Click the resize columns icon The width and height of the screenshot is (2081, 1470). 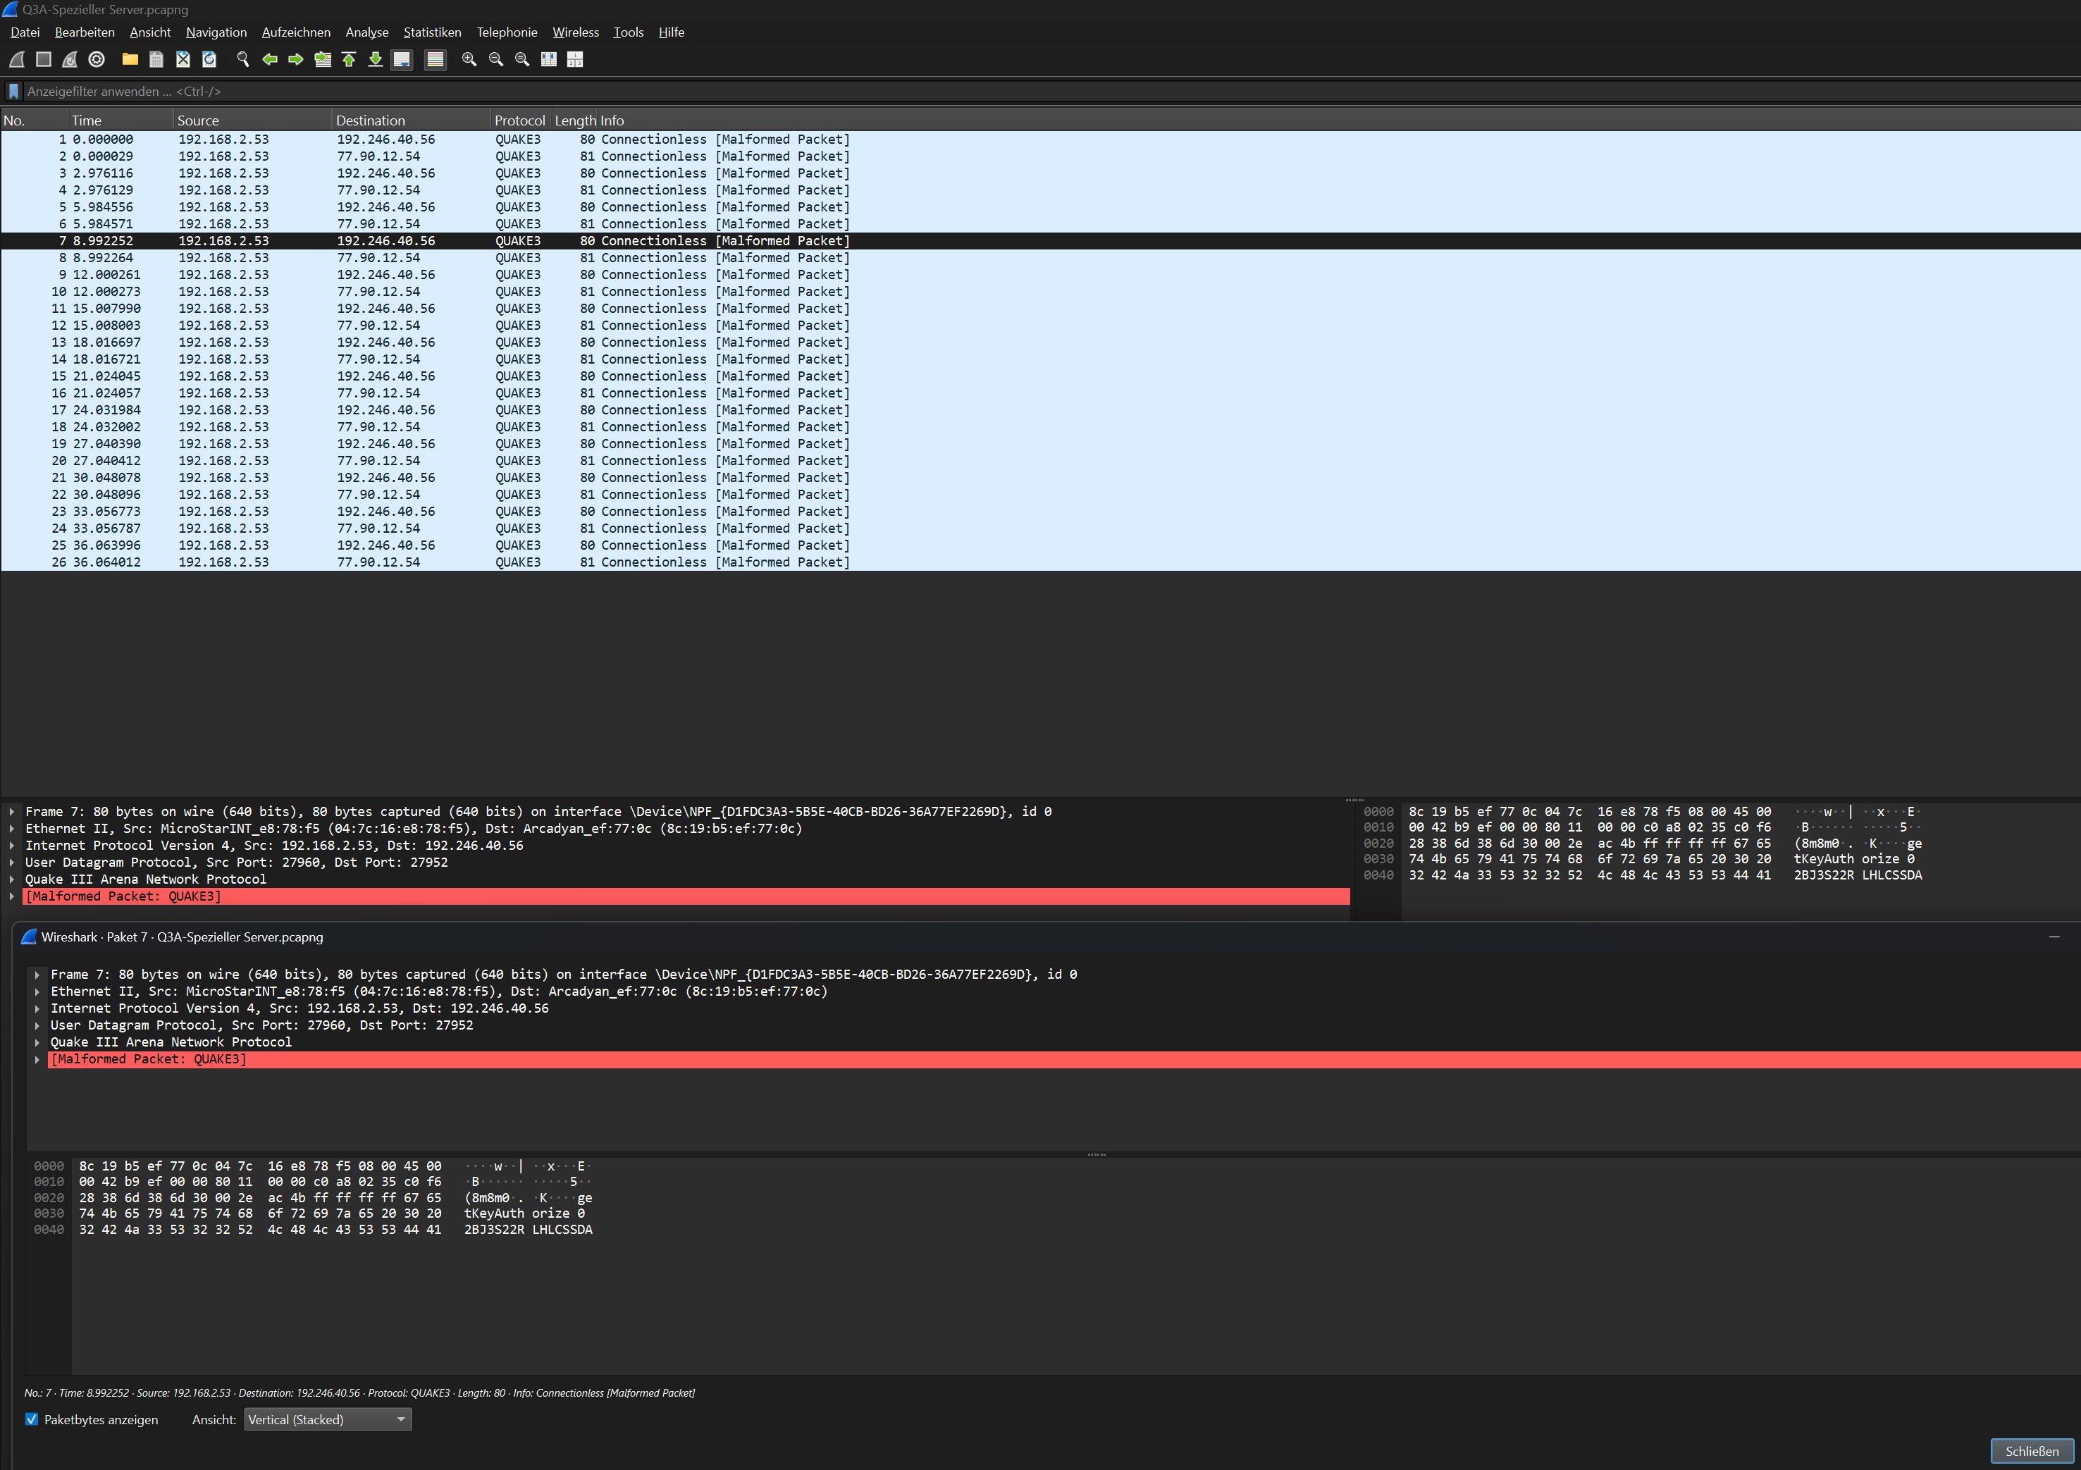coord(548,59)
